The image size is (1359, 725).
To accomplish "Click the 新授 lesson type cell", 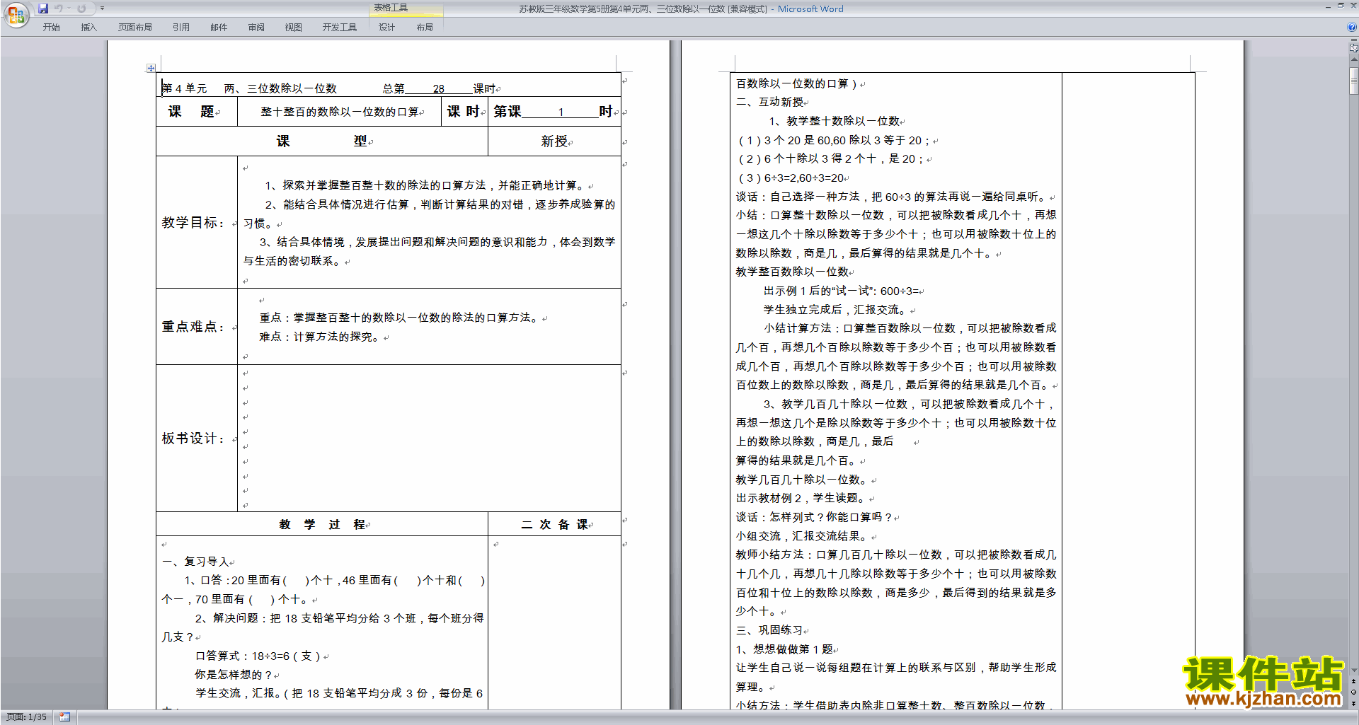I will pos(554,141).
